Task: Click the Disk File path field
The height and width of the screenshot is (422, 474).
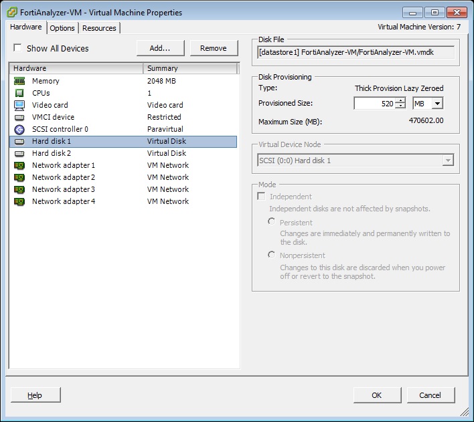Action: (x=355, y=52)
